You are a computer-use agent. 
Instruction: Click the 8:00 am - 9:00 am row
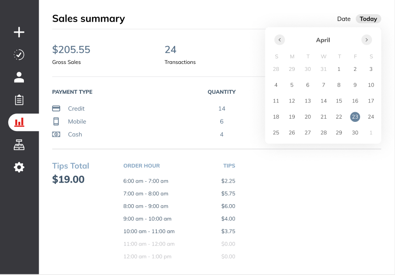pyautogui.click(x=179, y=206)
